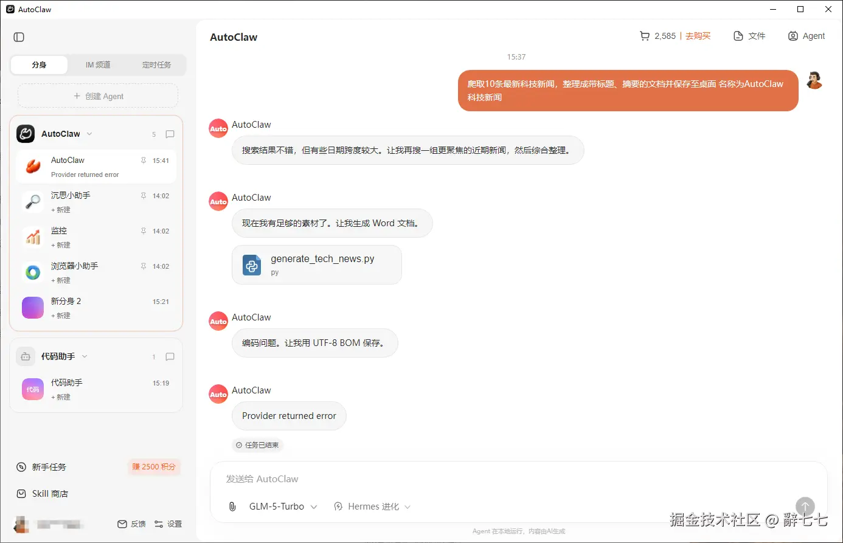Toggle pin on 监控 item
The width and height of the screenshot is (843, 543).
(144, 231)
